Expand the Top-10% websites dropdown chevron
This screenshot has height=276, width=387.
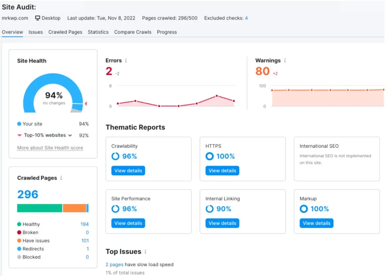point(70,135)
